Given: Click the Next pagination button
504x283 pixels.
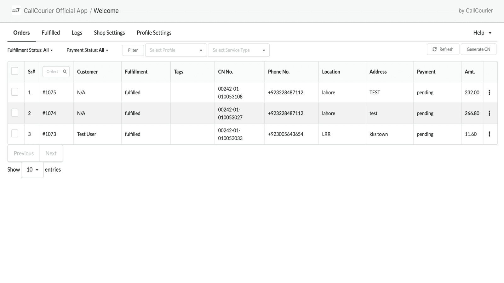Looking at the screenshot, I should pos(51,153).
